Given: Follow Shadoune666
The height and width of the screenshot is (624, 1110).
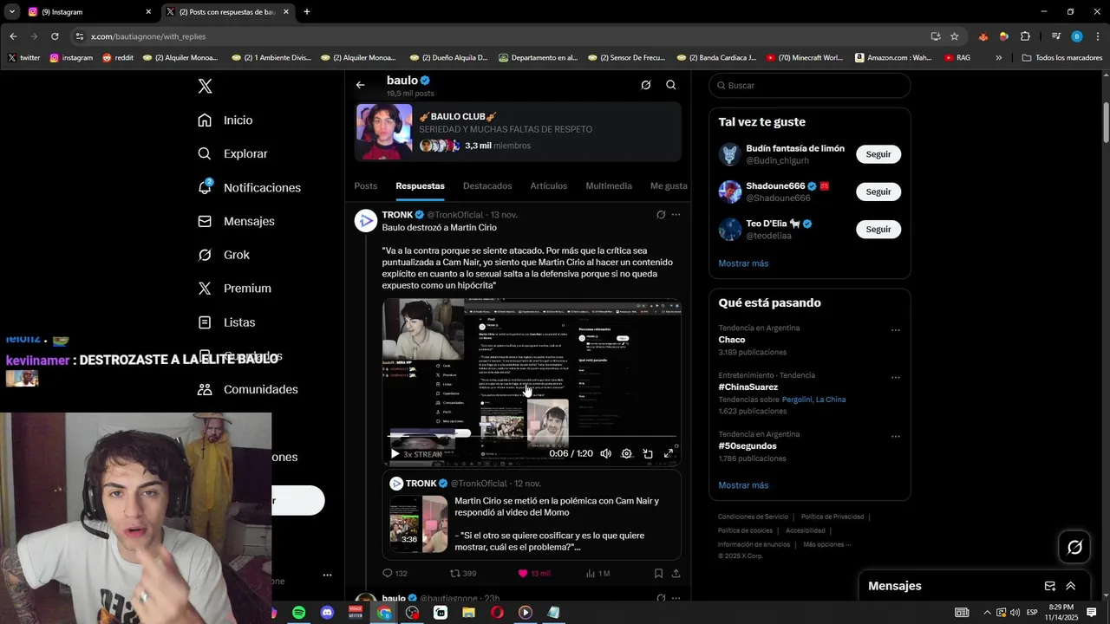Looking at the screenshot, I should (x=878, y=192).
